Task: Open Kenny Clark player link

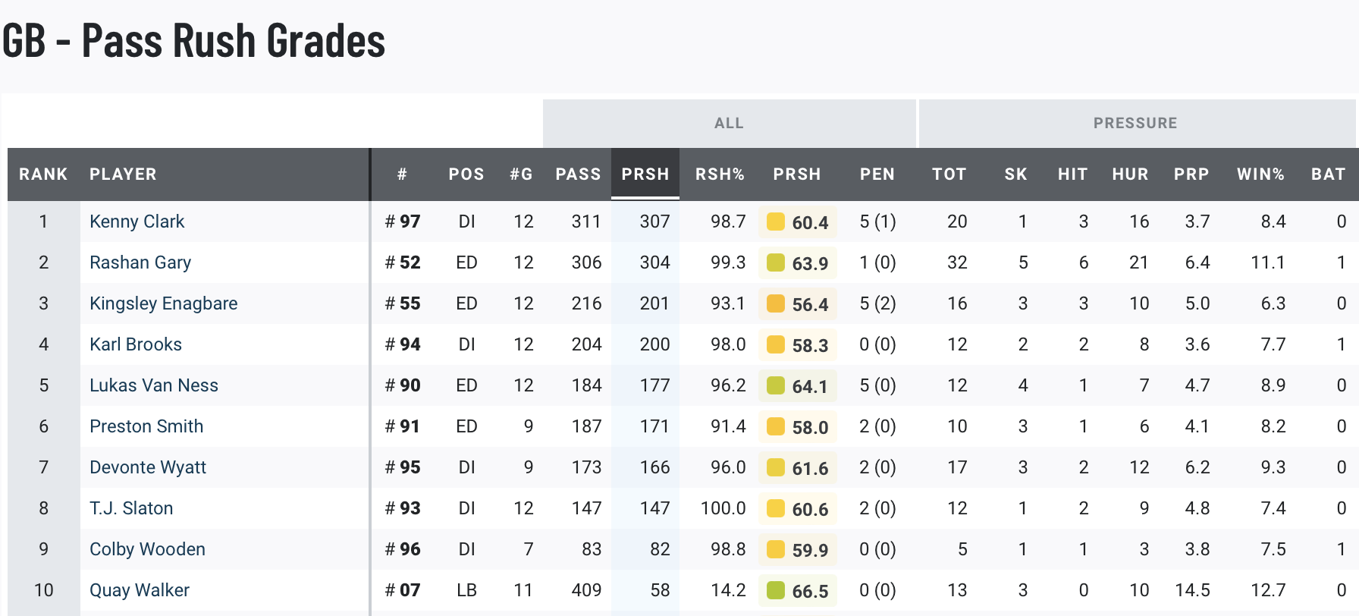Action: point(137,222)
